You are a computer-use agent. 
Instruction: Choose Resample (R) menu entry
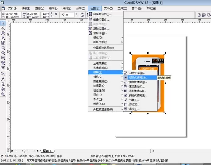(105, 33)
